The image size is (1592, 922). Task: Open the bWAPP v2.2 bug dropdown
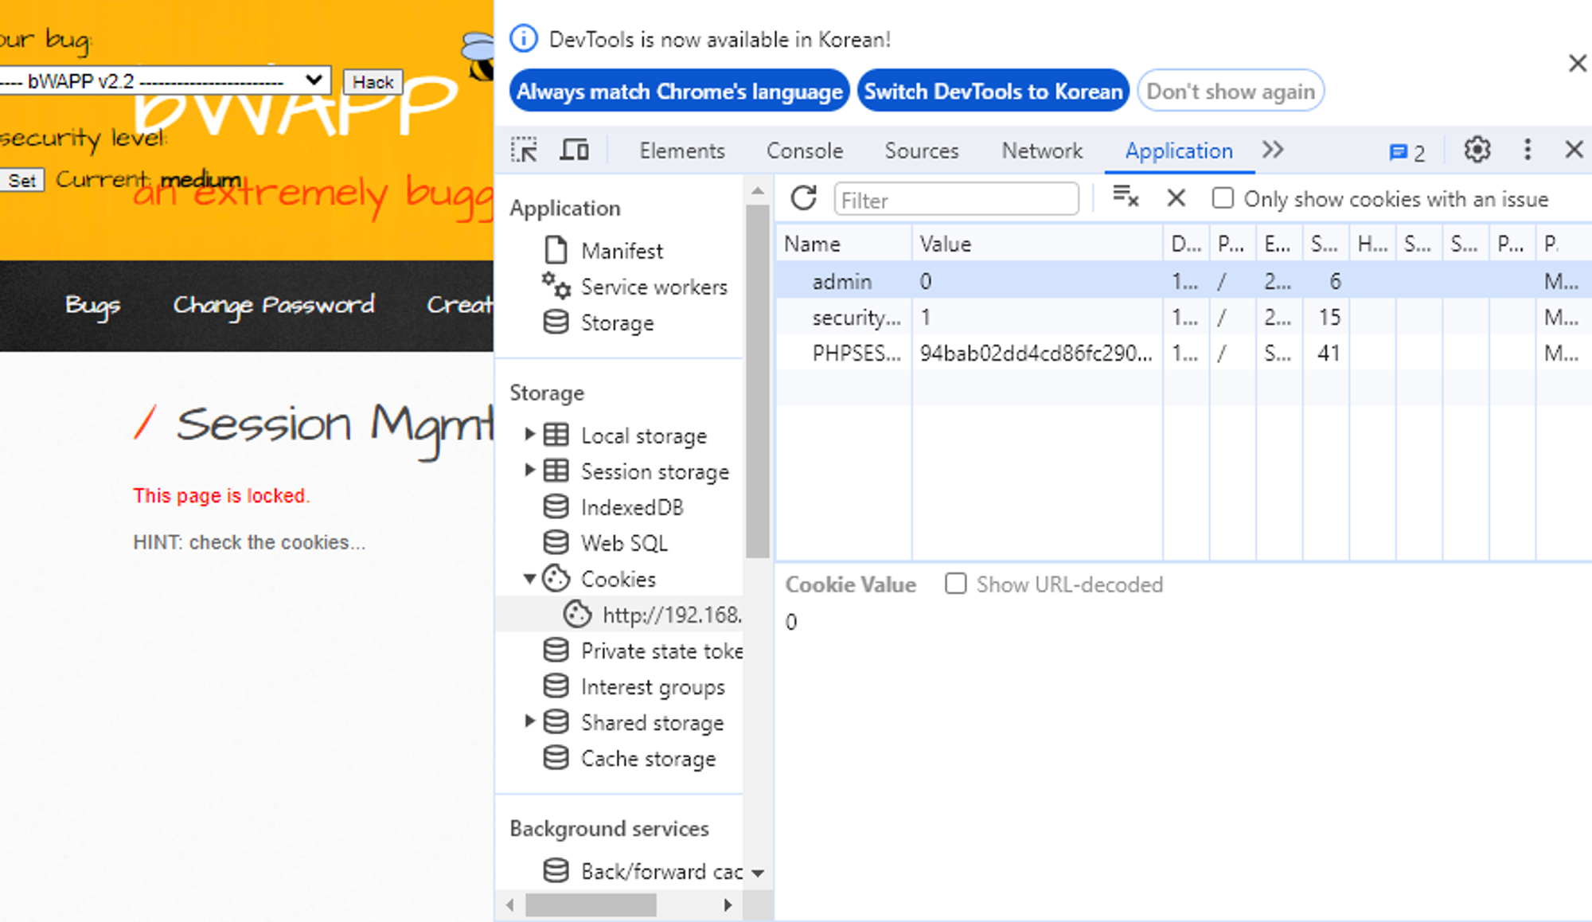165,80
